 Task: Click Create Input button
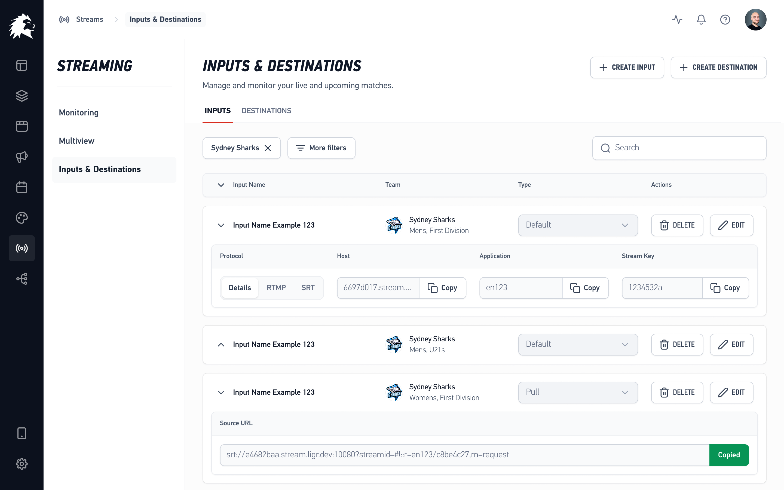(x=627, y=68)
